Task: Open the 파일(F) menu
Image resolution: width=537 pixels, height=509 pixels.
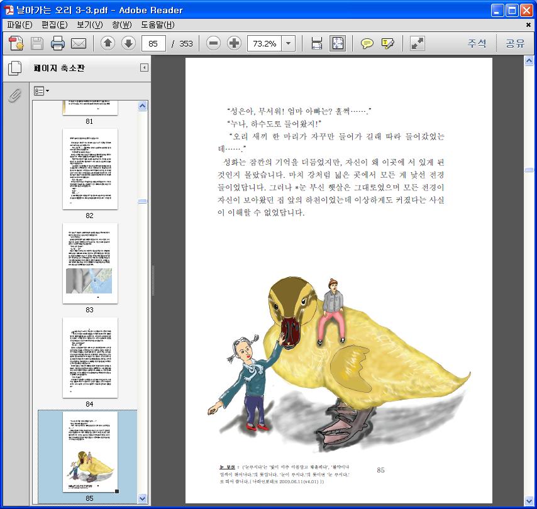Action: pos(19,25)
